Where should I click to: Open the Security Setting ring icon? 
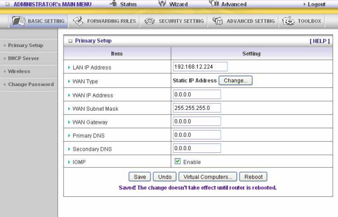[149, 21]
